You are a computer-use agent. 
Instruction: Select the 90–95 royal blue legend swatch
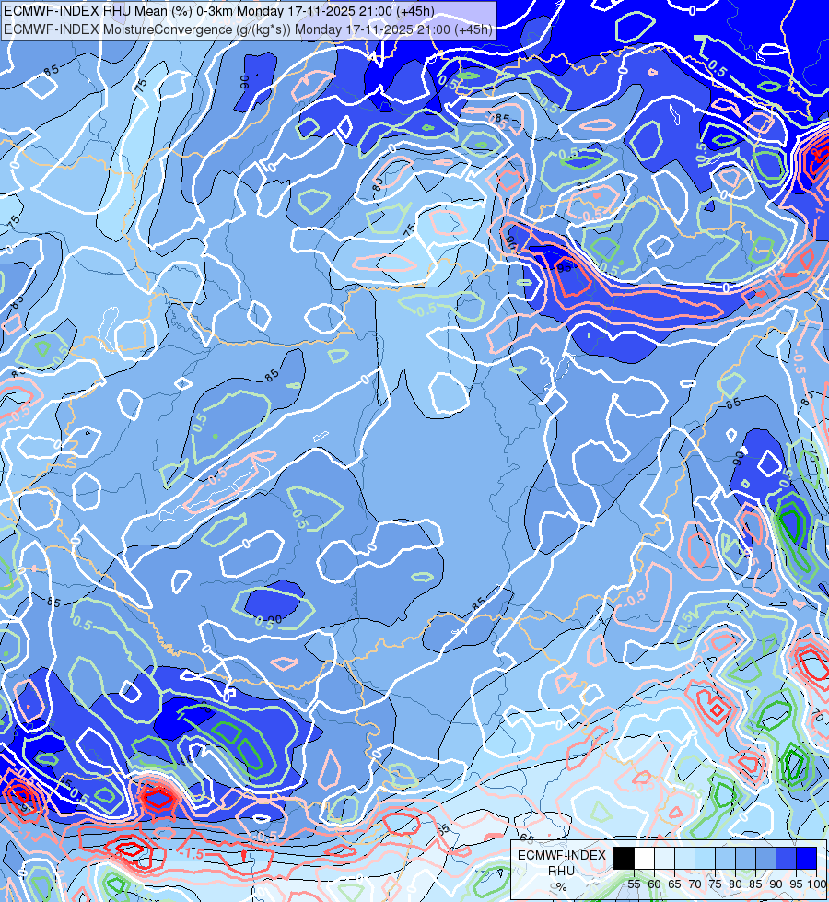pos(786,858)
